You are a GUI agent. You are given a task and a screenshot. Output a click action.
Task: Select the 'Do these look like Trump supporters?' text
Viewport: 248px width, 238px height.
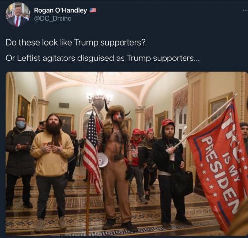(76, 43)
